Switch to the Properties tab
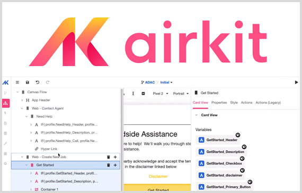 point(219,103)
